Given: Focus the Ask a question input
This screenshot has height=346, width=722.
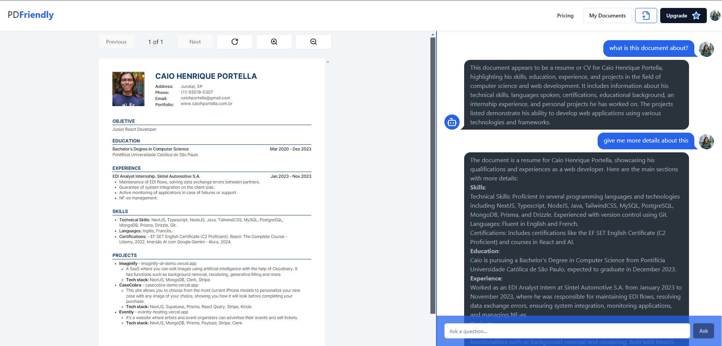Looking at the screenshot, I should tap(567, 331).
